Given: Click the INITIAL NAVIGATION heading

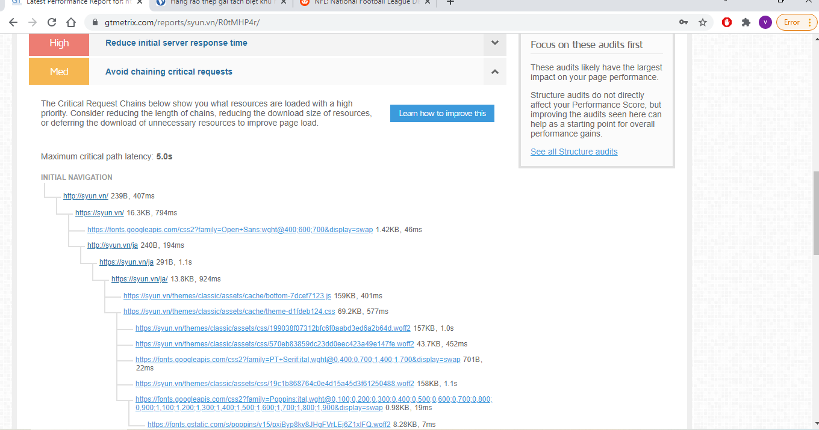Looking at the screenshot, I should click(76, 177).
